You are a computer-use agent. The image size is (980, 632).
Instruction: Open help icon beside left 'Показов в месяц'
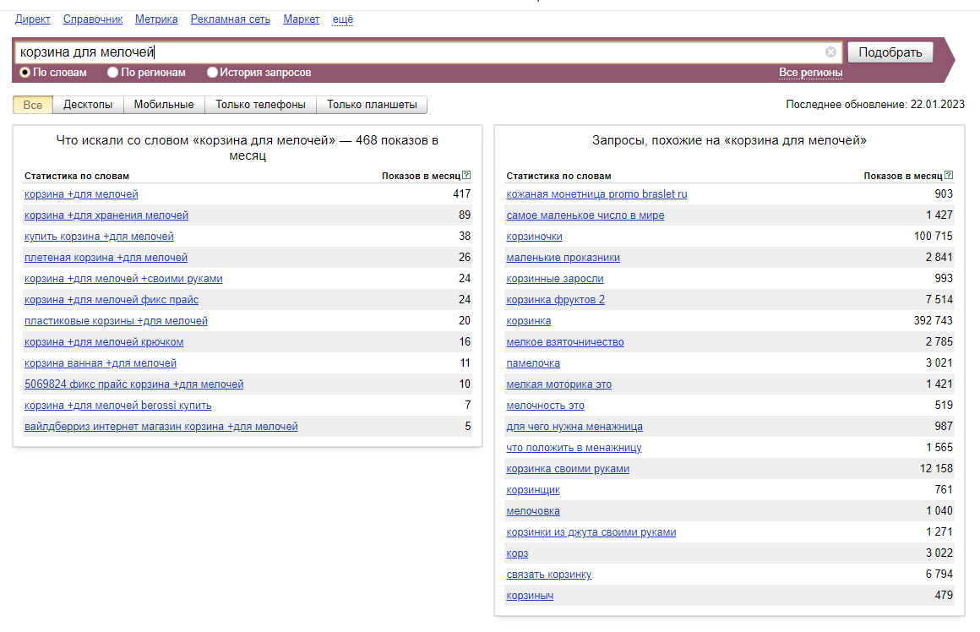(466, 176)
